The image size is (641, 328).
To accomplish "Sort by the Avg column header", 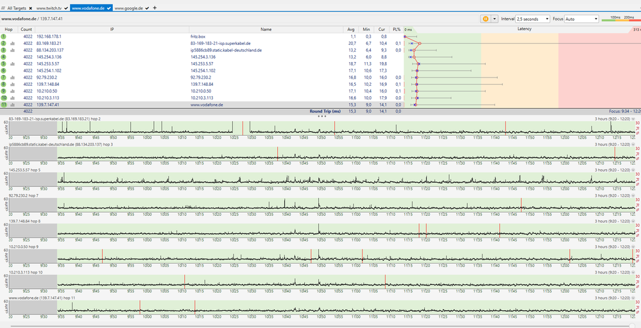I will pos(351,29).
